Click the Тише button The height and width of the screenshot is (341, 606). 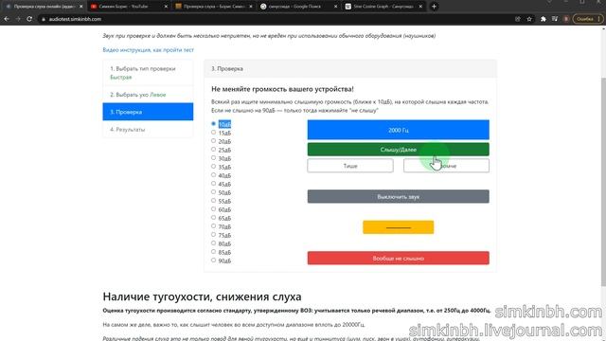pos(350,166)
